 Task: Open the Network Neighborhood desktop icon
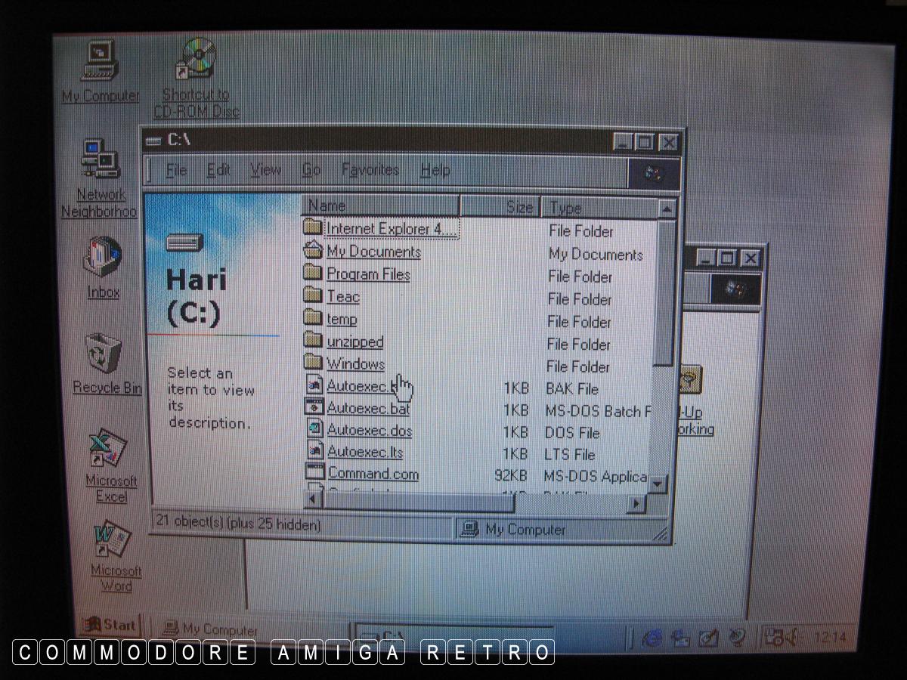click(x=100, y=163)
